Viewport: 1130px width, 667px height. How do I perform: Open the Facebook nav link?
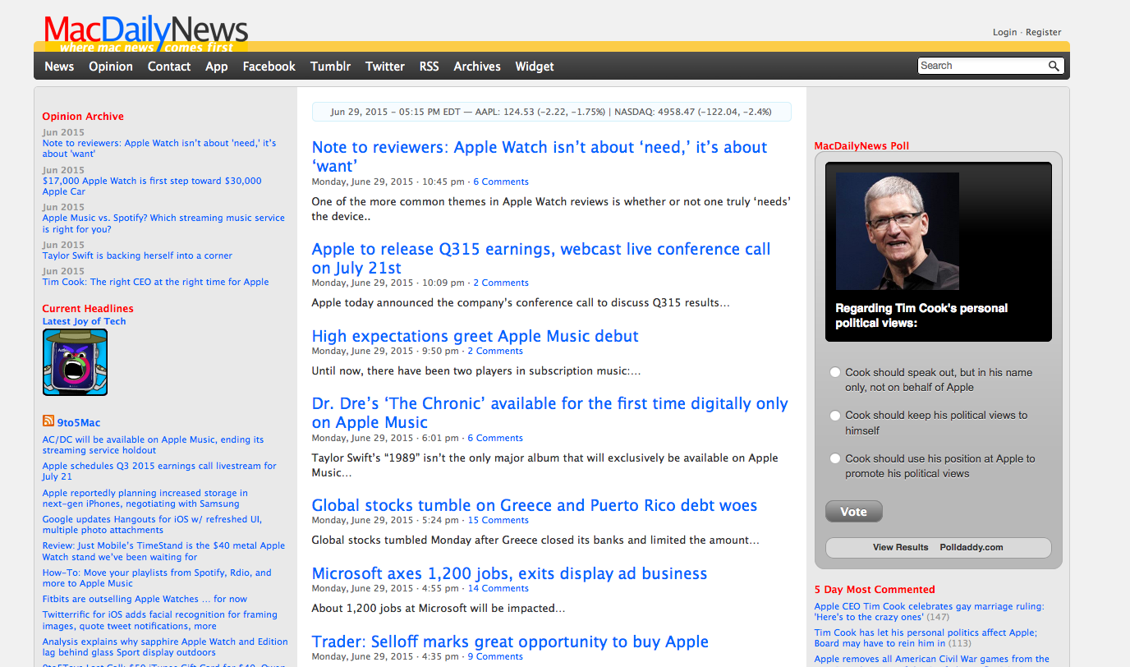click(x=269, y=67)
